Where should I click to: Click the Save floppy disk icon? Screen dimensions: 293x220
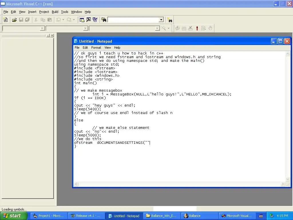pyautogui.click(x=21, y=20)
